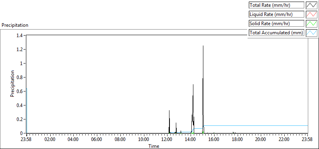Select the Total Rate (mm/hr) legend label

tap(276, 5)
